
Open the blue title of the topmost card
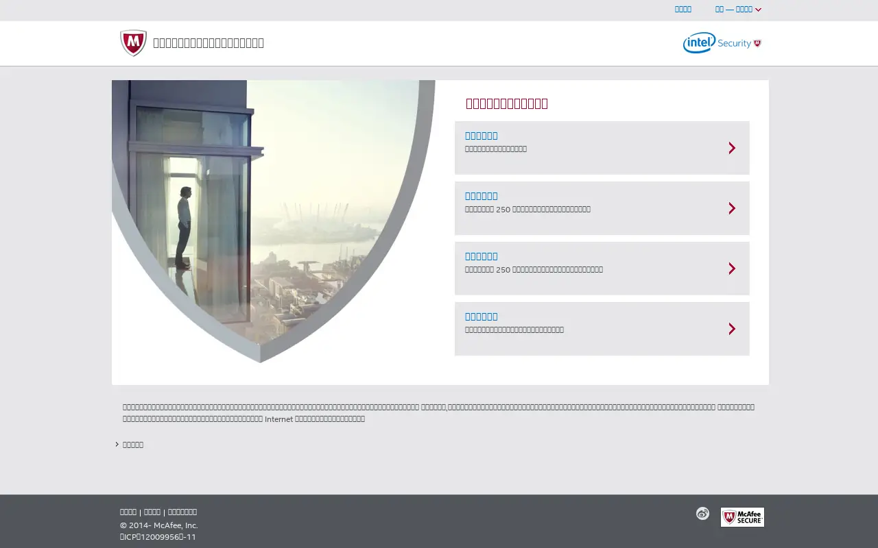click(482, 136)
